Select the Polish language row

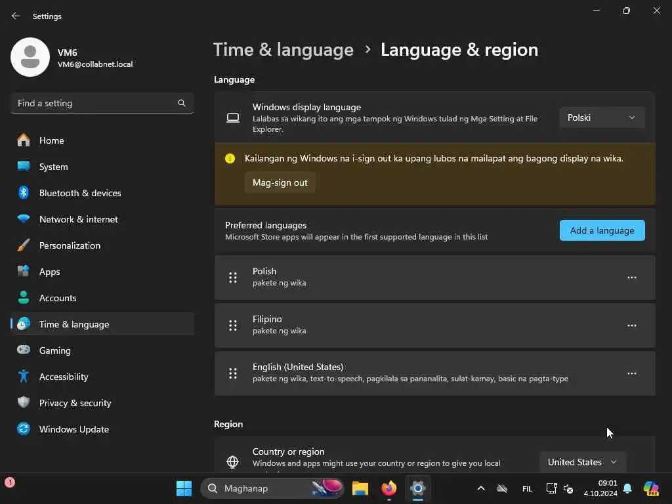point(434,278)
